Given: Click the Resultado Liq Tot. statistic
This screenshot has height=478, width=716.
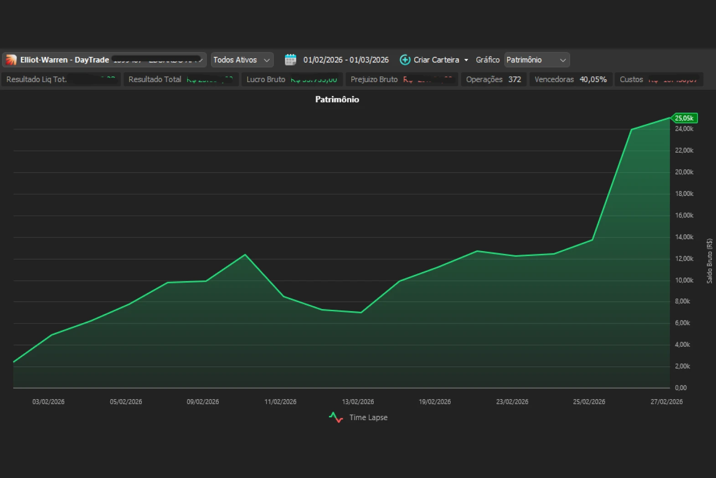Looking at the screenshot, I should coord(61,79).
